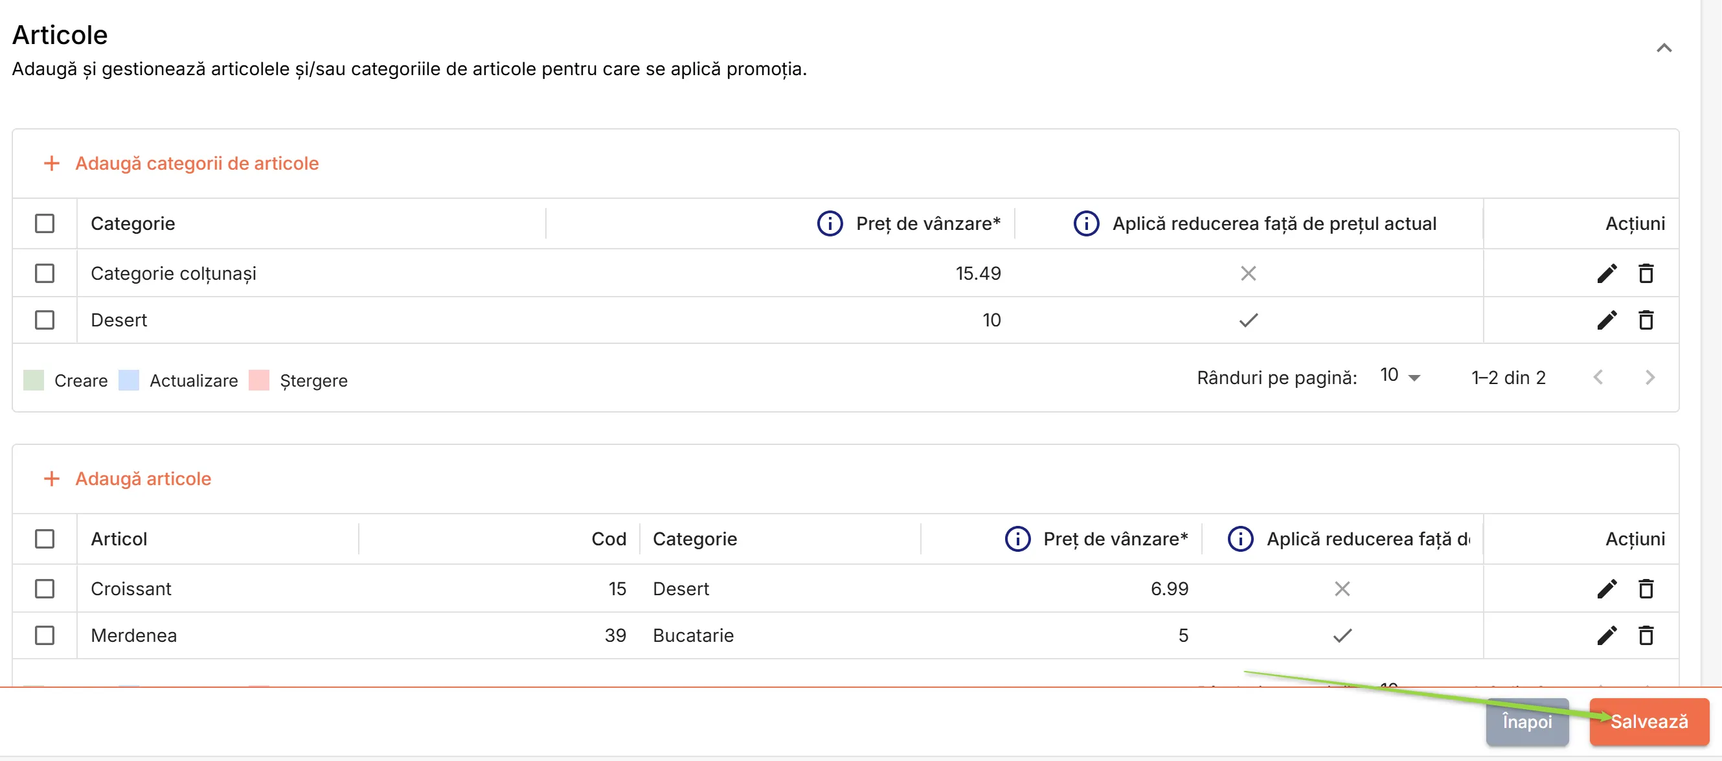Select all articles via header checkbox
Image resolution: width=1722 pixels, height=761 pixels.
tap(45, 539)
